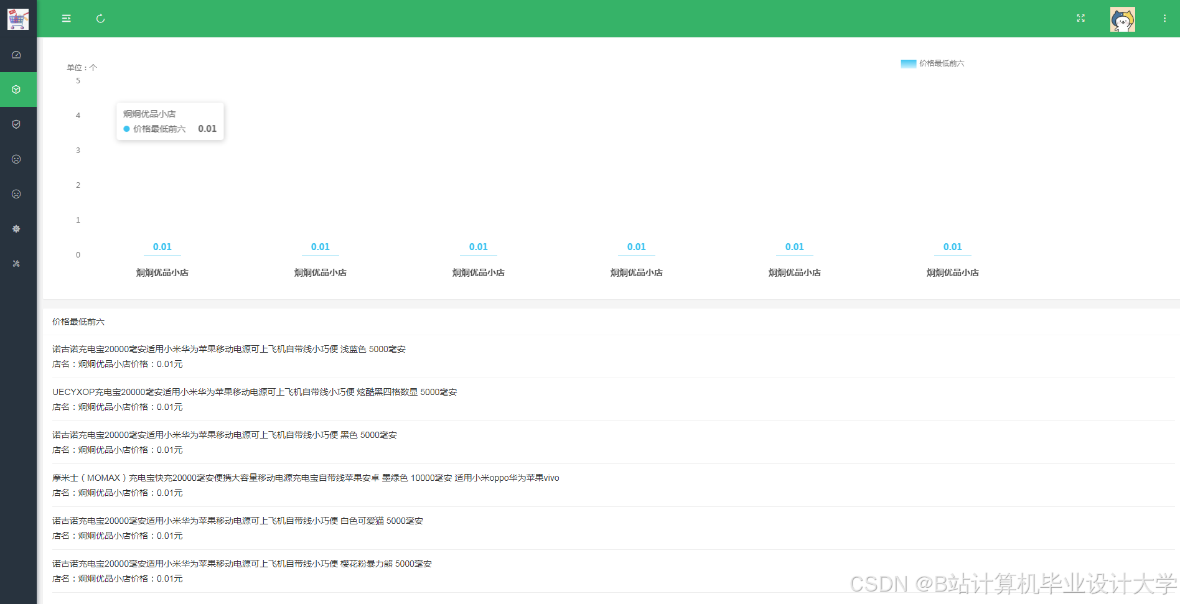Open the three-dot more menu in the header
This screenshot has height=604, width=1180.
tap(1164, 19)
